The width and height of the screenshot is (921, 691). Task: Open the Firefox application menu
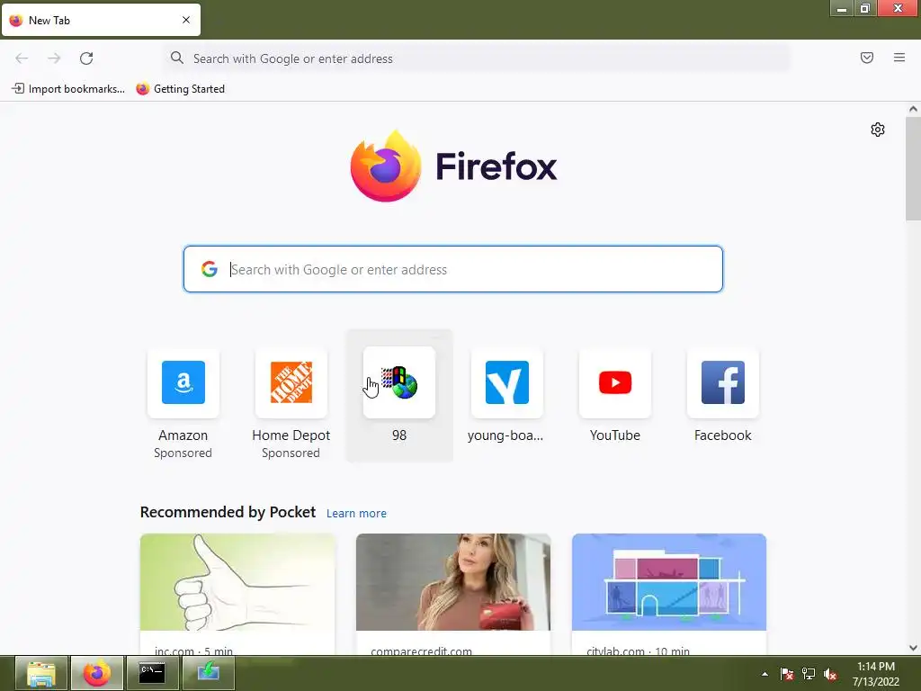[899, 58]
